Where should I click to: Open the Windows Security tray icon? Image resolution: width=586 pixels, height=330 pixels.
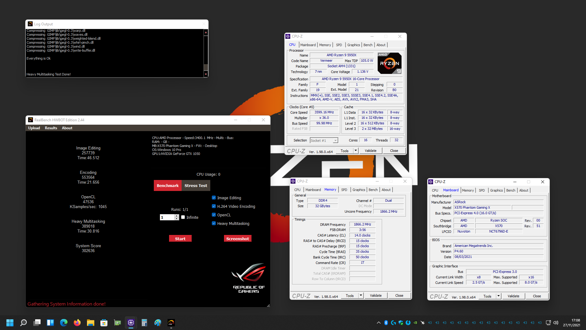tap(401, 323)
